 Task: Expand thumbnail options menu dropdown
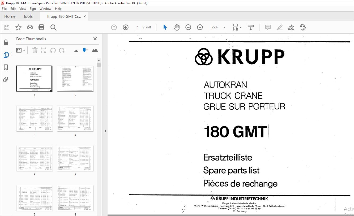(21, 50)
